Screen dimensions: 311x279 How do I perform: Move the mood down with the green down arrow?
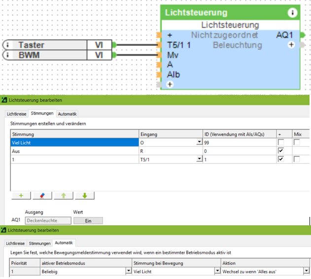[x=84, y=196]
